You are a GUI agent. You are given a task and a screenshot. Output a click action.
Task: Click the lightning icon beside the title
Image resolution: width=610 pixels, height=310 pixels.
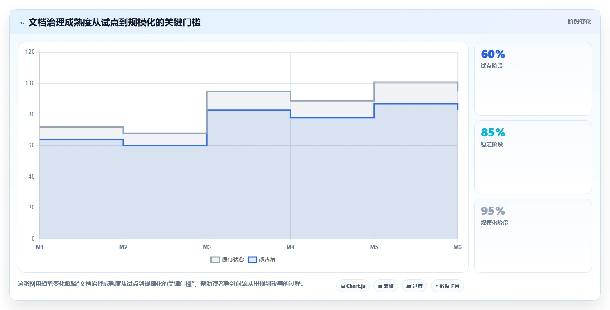point(21,22)
